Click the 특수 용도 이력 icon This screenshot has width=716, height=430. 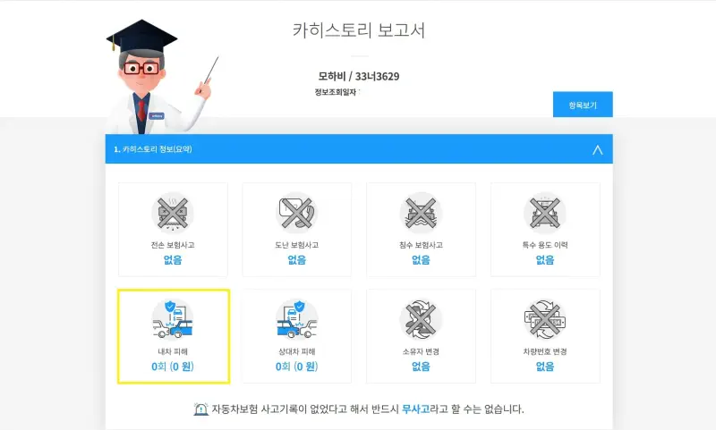(545, 213)
